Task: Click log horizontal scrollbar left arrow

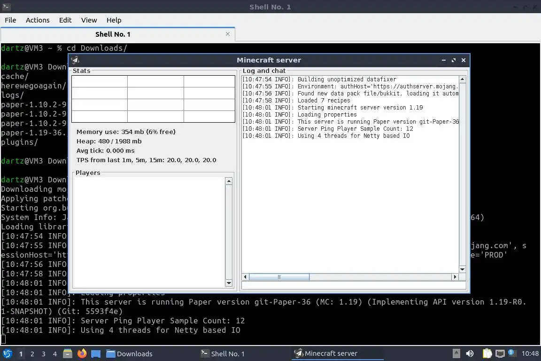Action: [x=245, y=277]
